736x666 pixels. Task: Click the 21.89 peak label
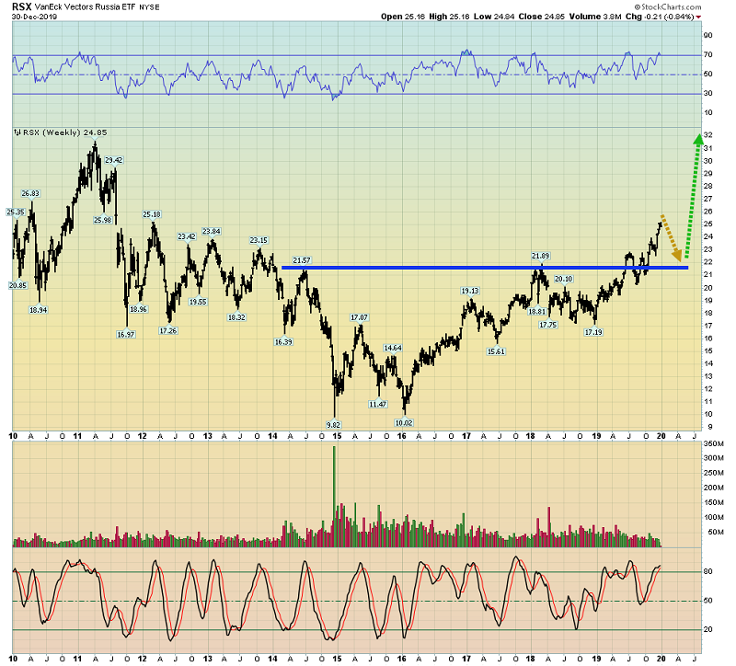coord(540,256)
